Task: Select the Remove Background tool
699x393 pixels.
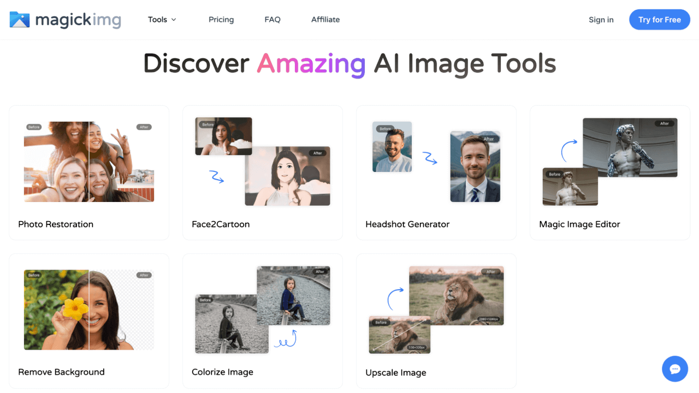Action: coord(88,320)
